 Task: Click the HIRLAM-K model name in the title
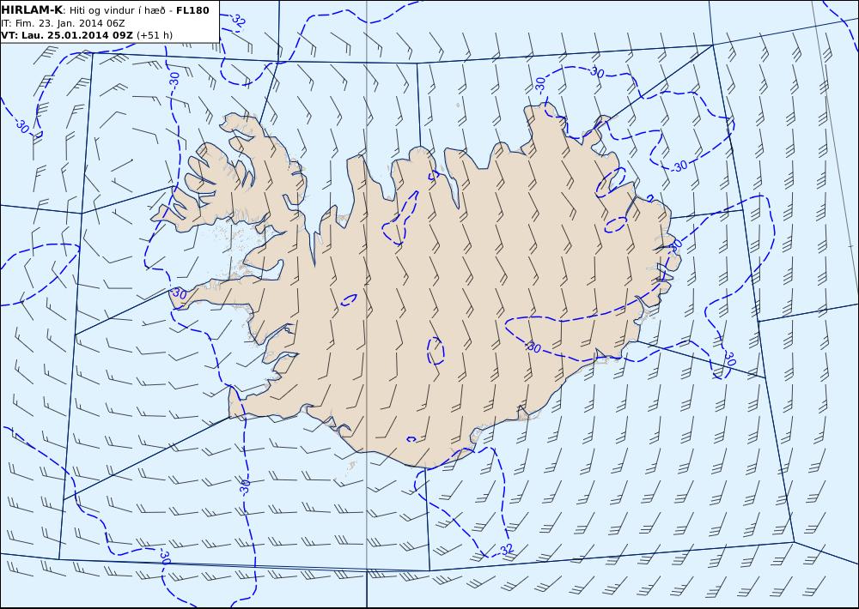pos(32,10)
